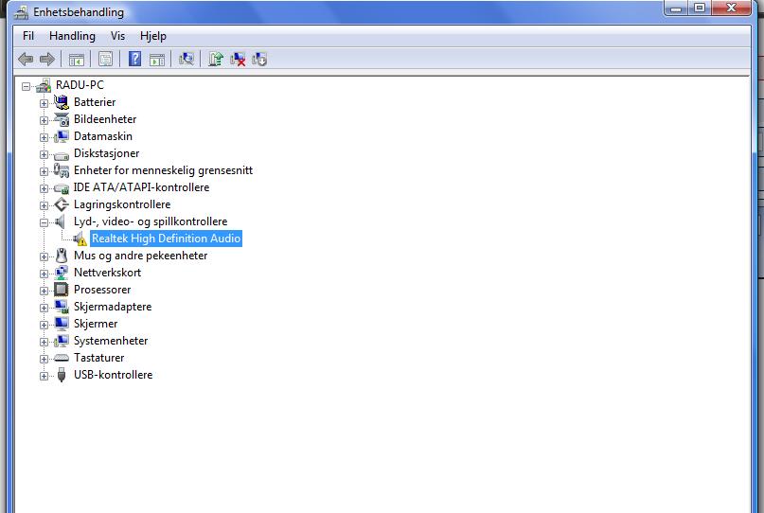Viewport: 764px width, 513px height.
Task: Minimize the Enhetsbehandling window
Action: (x=676, y=8)
